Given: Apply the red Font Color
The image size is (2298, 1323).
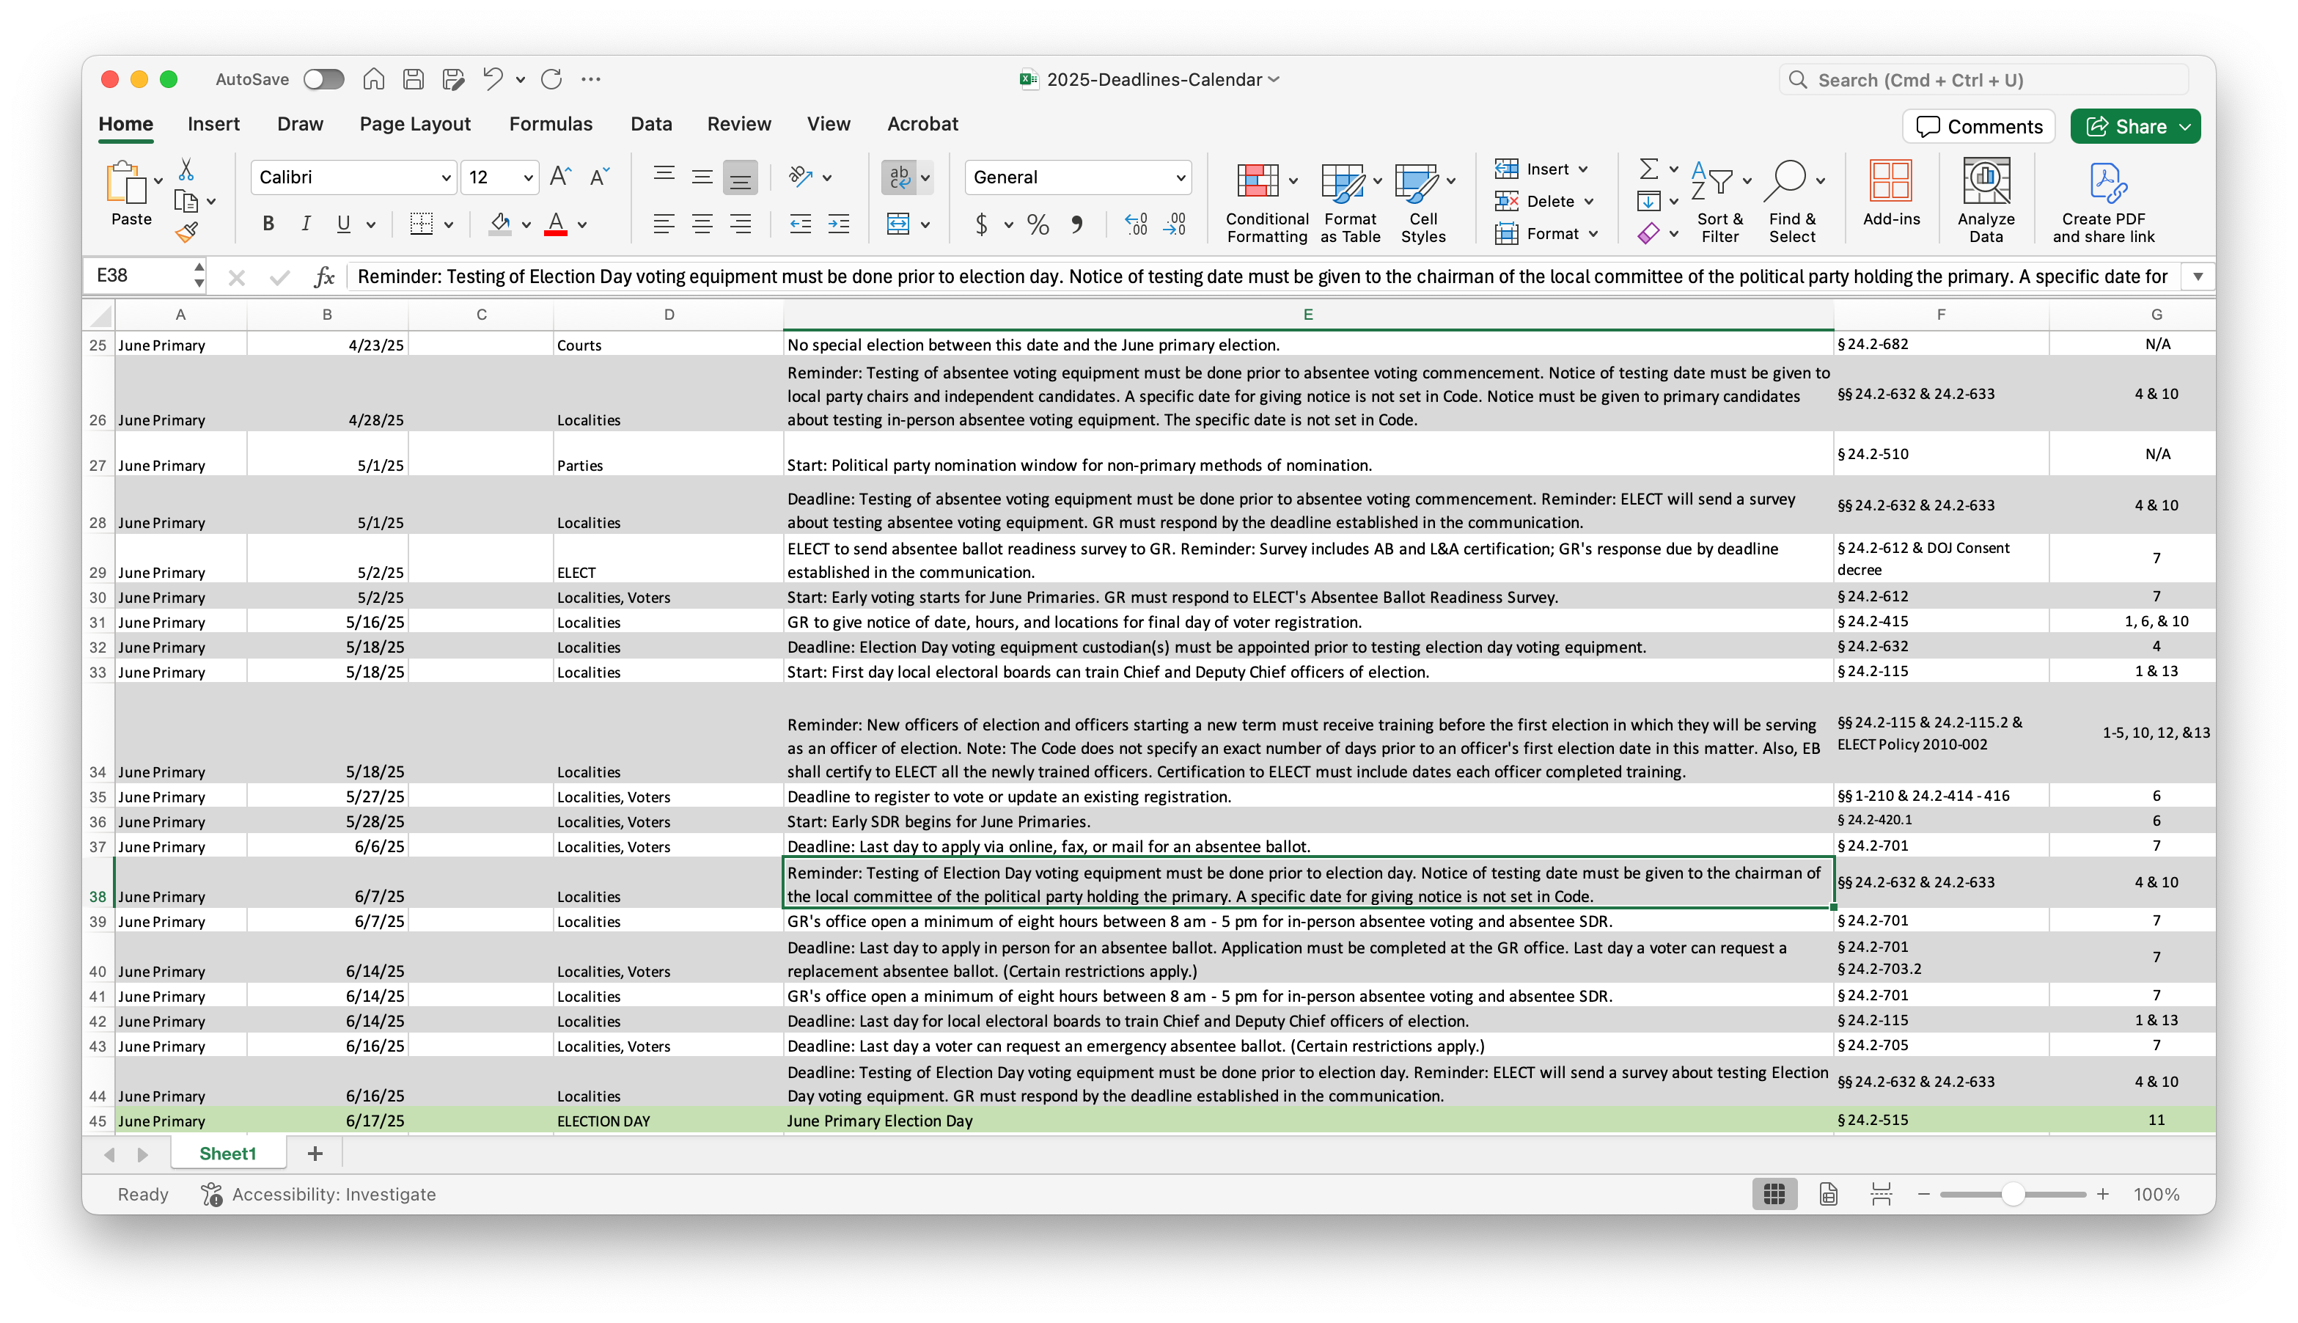Looking at the screenshot, I should tap(556, 224).
